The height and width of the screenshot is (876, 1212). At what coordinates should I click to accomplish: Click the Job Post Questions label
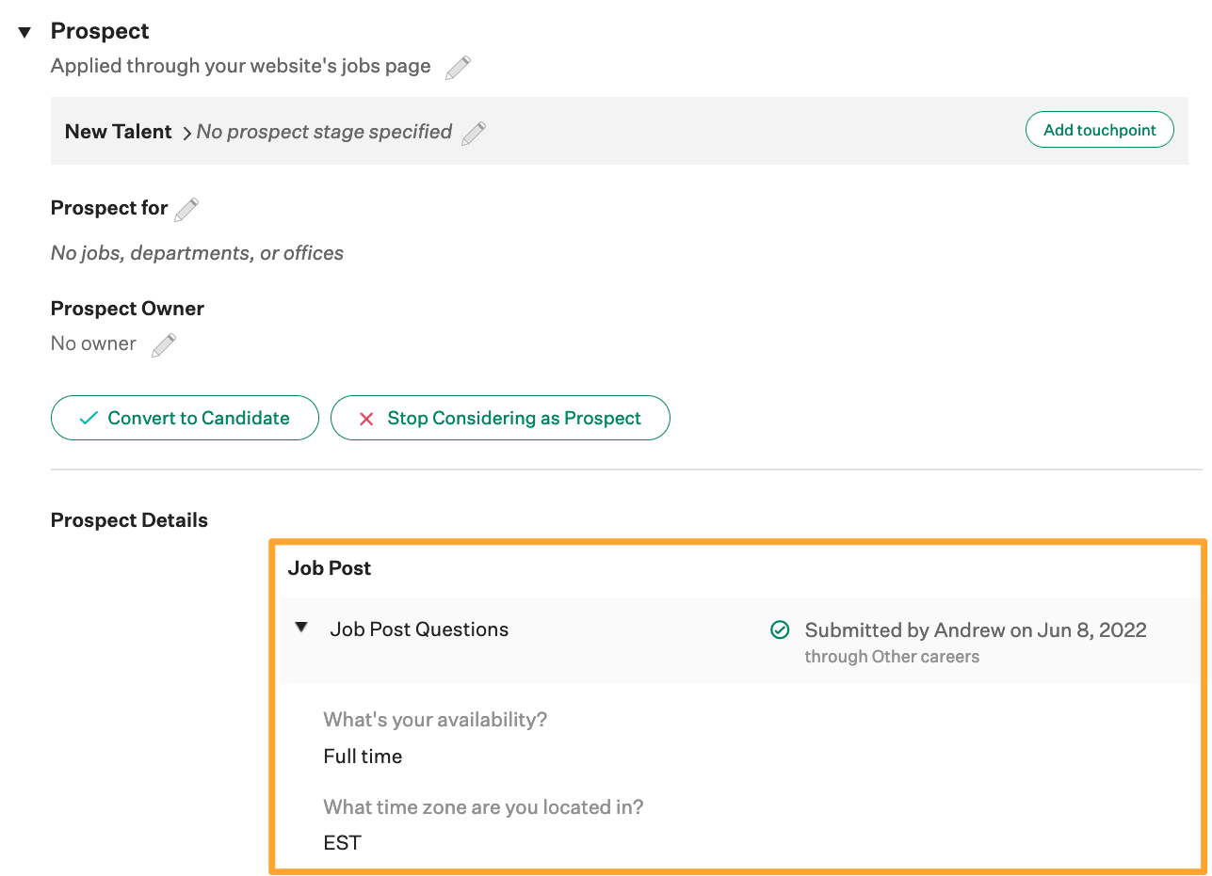(419, 629)
